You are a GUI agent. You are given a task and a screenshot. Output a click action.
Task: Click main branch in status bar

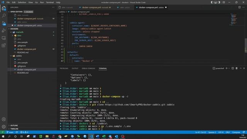10,132
